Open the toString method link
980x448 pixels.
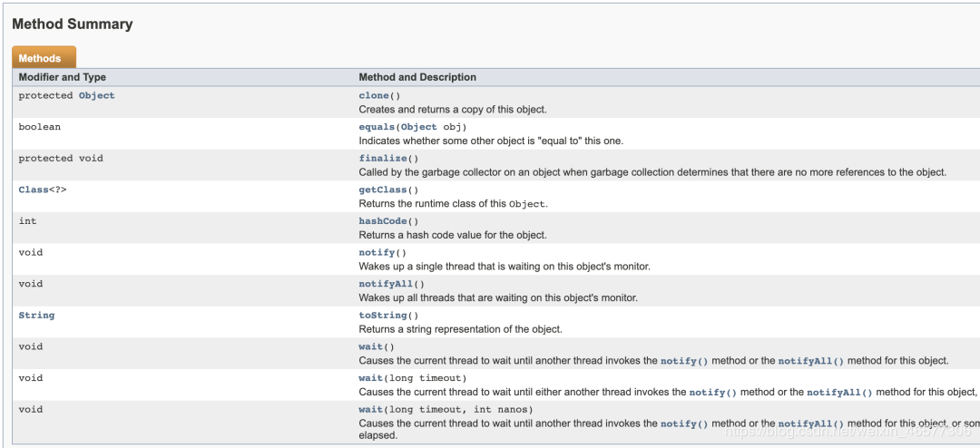coord(383,315)
